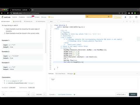Switch to the Description tab
The image size is (140, 105).
click(x=6, y=21)
